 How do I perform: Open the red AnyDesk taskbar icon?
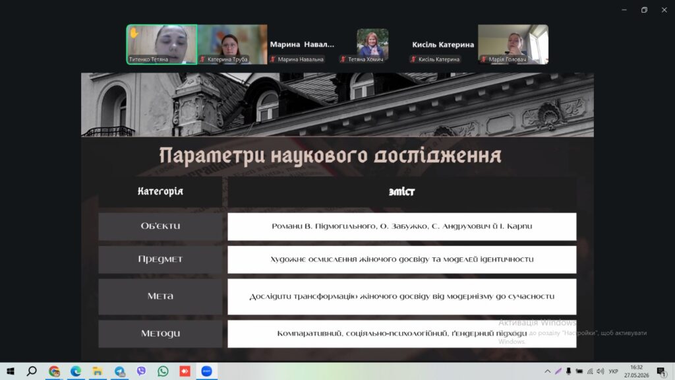click(185, 371)
